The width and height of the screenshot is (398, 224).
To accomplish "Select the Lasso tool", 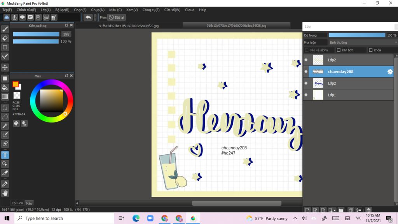I will pyautogui.click(x=5, y=117).
